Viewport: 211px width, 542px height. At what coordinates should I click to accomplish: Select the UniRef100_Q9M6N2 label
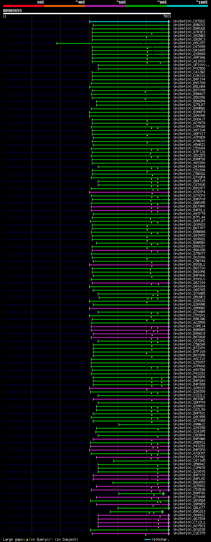pyautogui.click(x=189, y=308)
